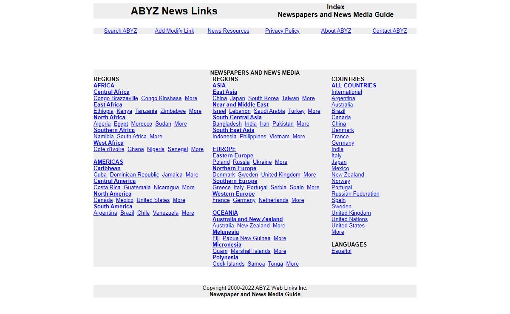Open United Kingdom under Northern Europe
The width and height of the screenshot is (510, 314).
[x=280, y=174]
